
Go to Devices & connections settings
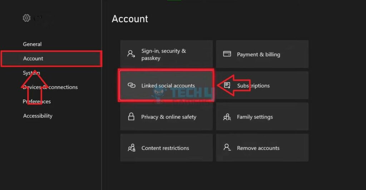click(50, 87)
